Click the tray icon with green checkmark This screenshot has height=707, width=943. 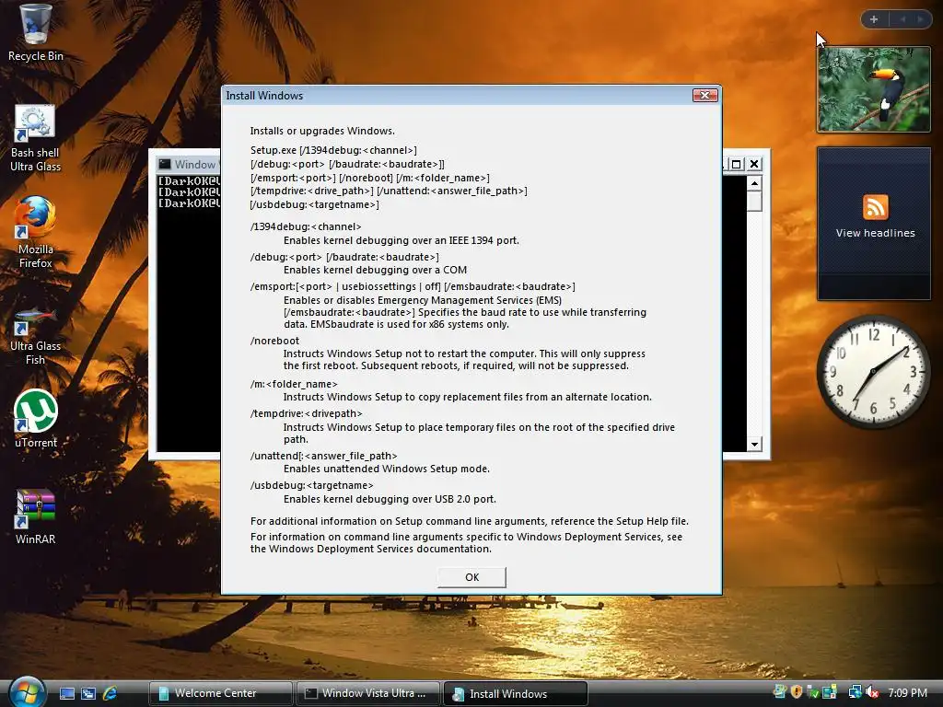point(812,692)
